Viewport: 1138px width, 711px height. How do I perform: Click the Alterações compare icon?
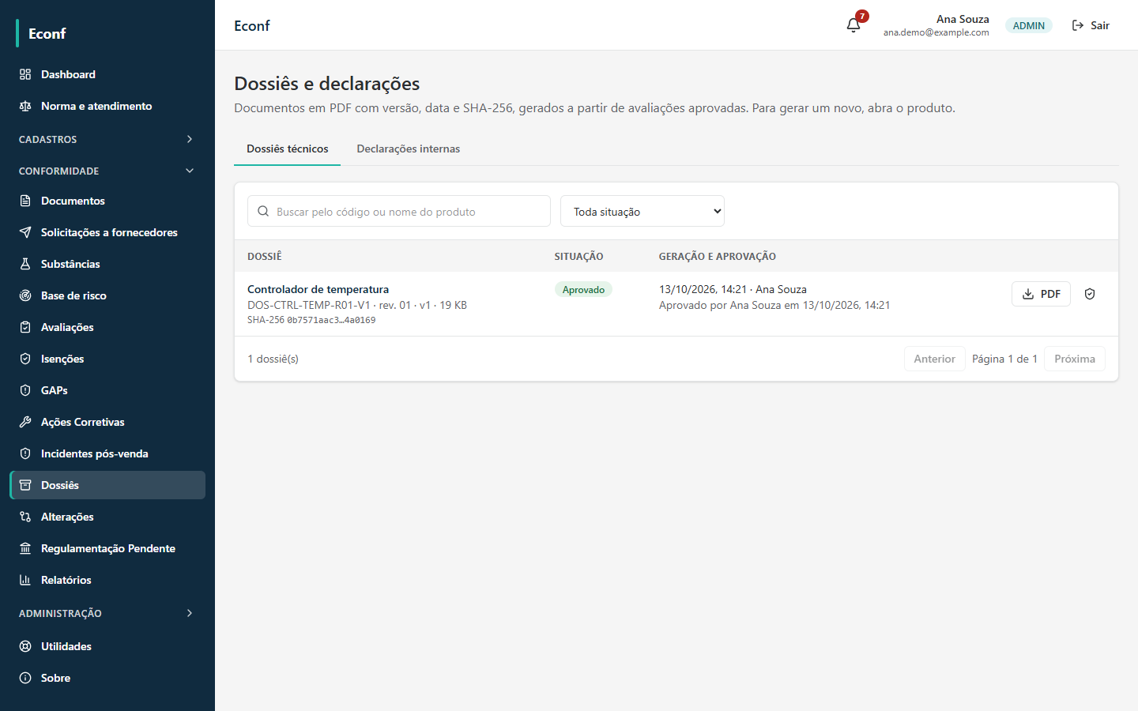point(25,517)
